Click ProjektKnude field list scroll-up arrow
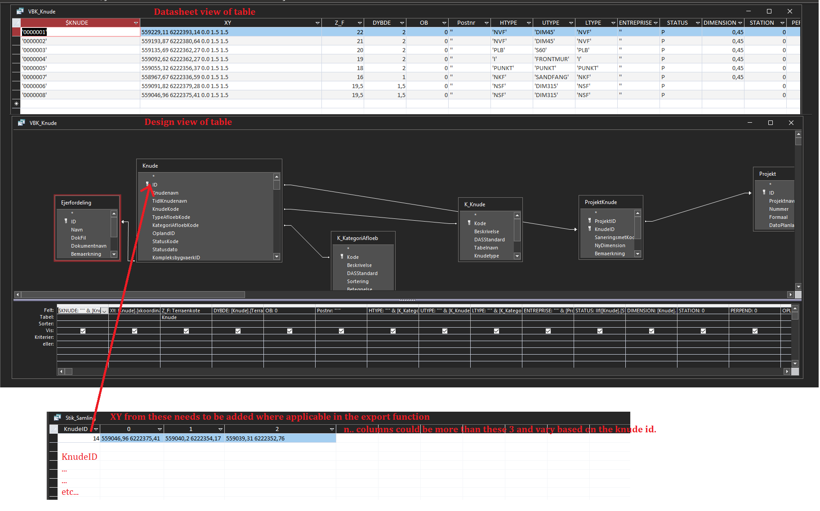The image size is (820, 511). [637, 213]
